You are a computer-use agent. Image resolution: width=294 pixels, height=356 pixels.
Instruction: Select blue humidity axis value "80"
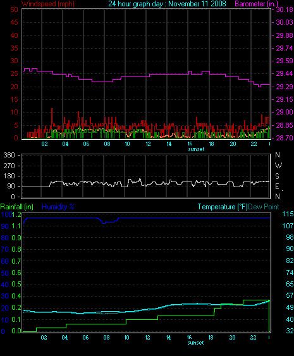[5, 238]
